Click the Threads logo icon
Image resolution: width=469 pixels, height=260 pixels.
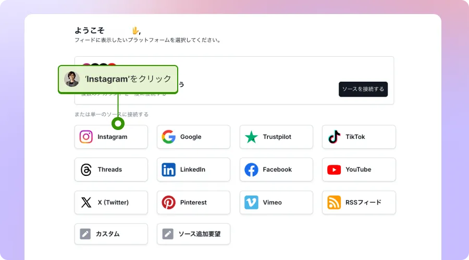pyautogui.click(x=86, y=170)
